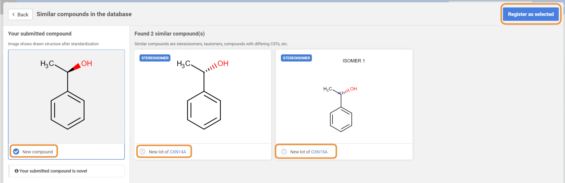The image size is (565, 183).
Task: Click the 'Your submitted compound' heading
Action: [x=40, y=34]
